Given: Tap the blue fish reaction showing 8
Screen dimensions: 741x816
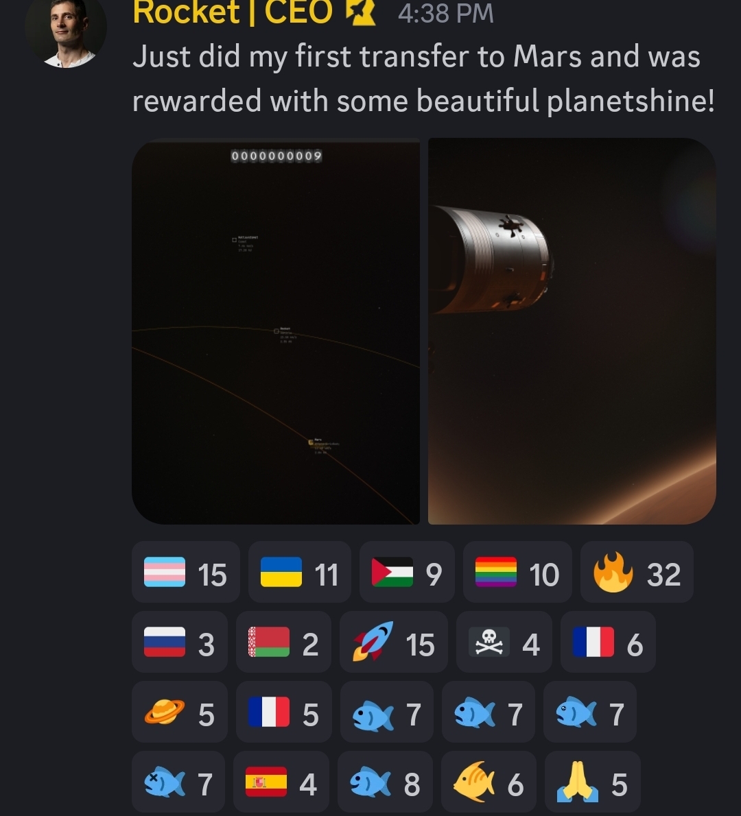Looking at the screenshot, I should pos(385,782).
